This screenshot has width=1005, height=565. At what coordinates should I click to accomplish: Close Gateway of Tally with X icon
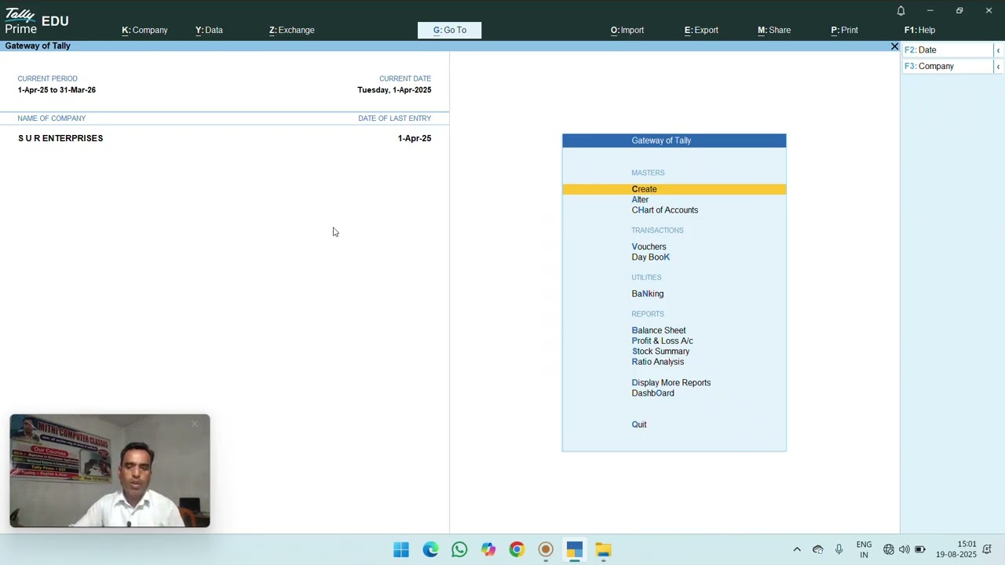[894, 46]
